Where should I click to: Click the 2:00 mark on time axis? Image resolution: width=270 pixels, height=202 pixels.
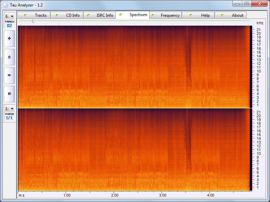pyautogui.click(x=115, y=195)
